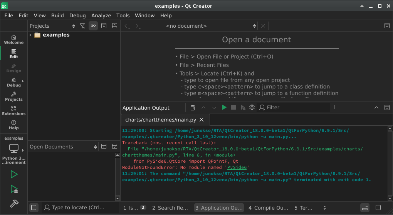Stop the running application
Viewport: 393px width, 215px height.
click(233, 107)
